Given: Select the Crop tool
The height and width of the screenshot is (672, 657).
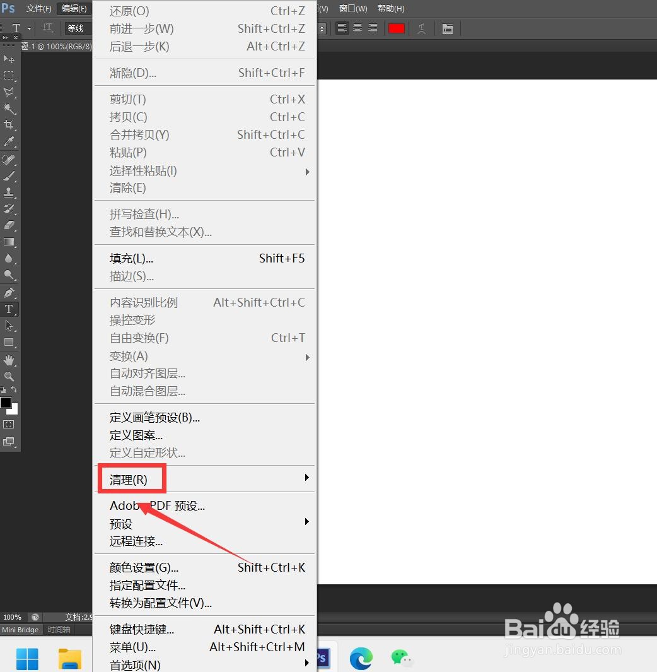Looking at the screenshot, I should (x=9, y=125).
